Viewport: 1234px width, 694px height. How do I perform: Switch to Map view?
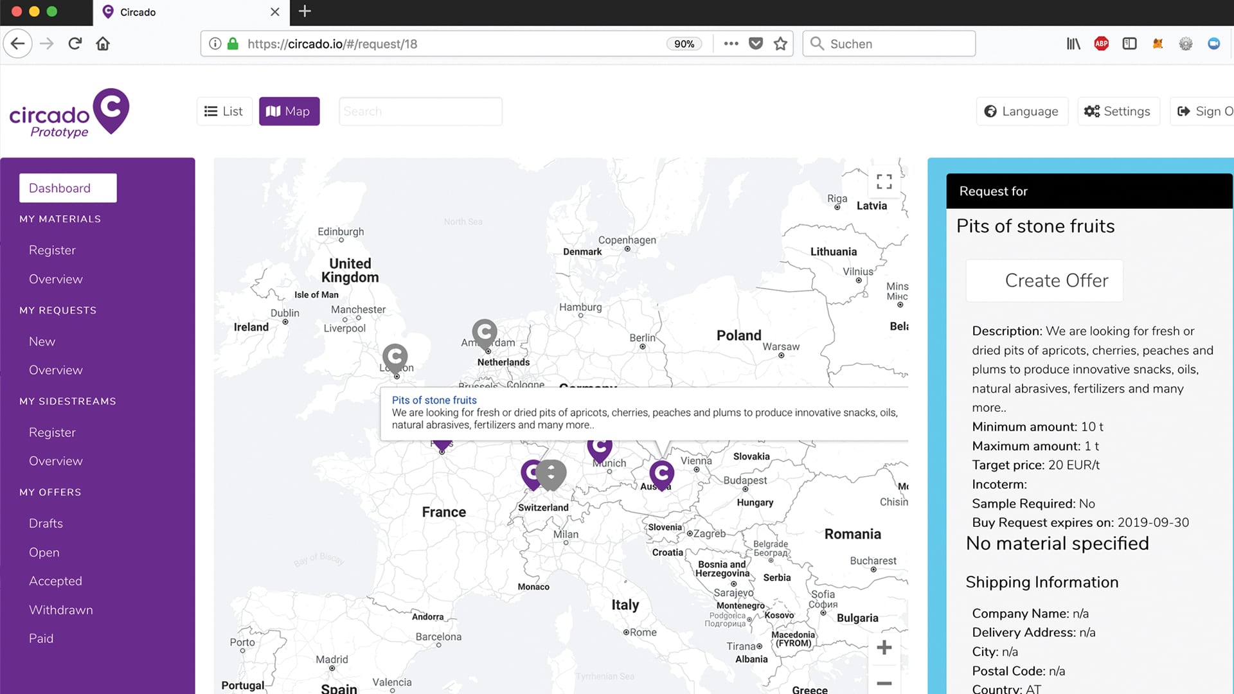tap(289, 111)
